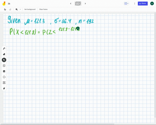
Task: Go to the previous frame
Action: 71,4
